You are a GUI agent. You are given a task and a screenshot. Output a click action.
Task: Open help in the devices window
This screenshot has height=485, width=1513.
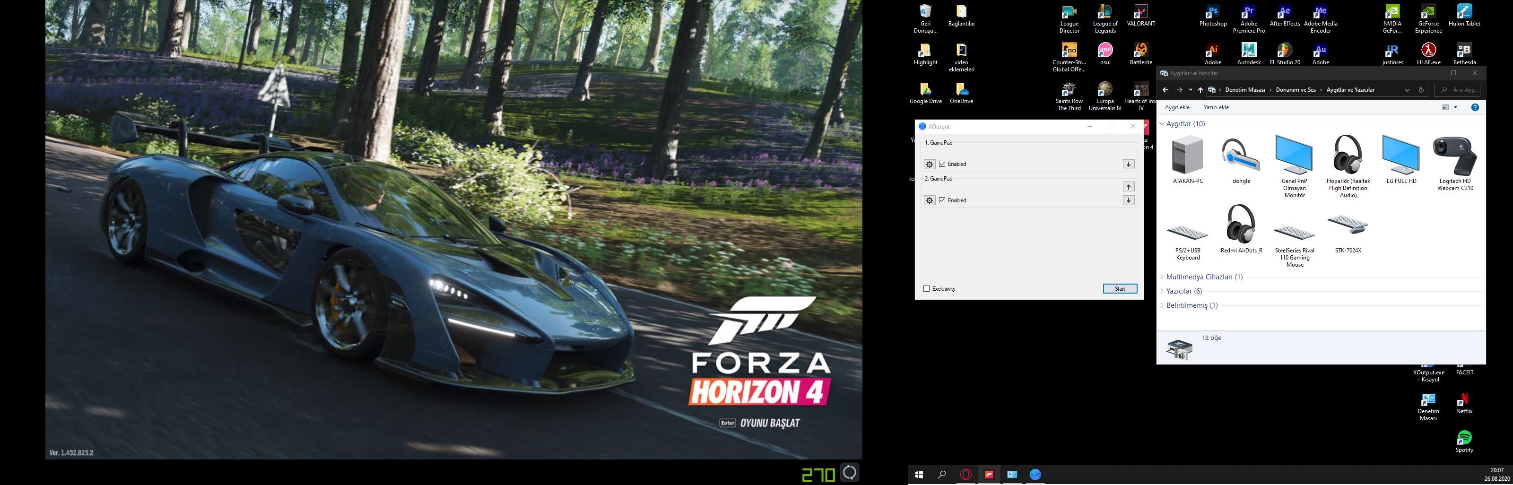[1475, 107]
